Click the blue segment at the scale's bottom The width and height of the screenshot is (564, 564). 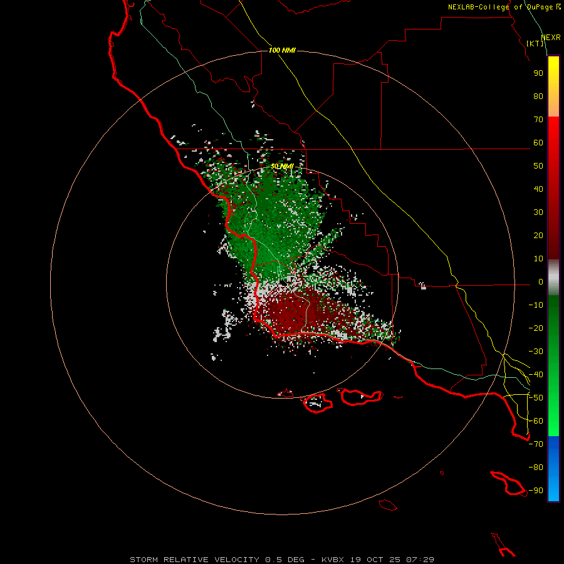553,469
